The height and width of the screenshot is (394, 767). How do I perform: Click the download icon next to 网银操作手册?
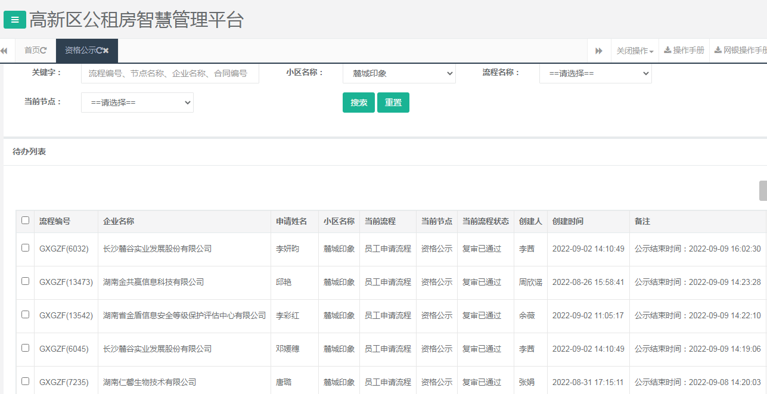coord(719,50)
